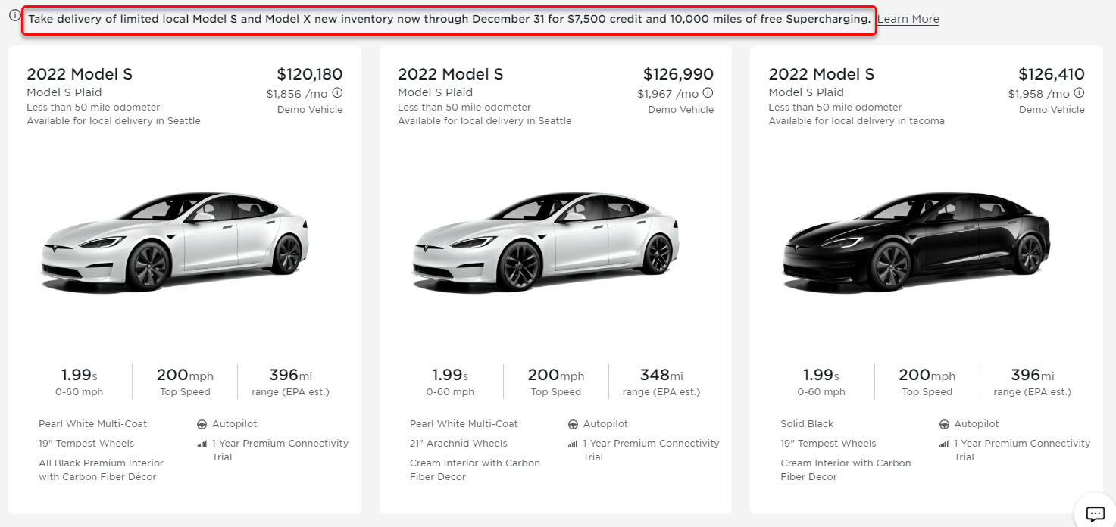The height and width of the screenshot is (527, 1116).
Task: Open the chat bubble widget
Action: (1095, 513)
